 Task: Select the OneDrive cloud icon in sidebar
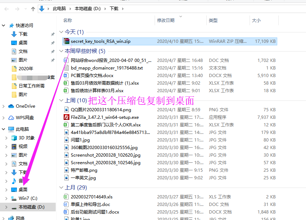(x=11, y=106)
